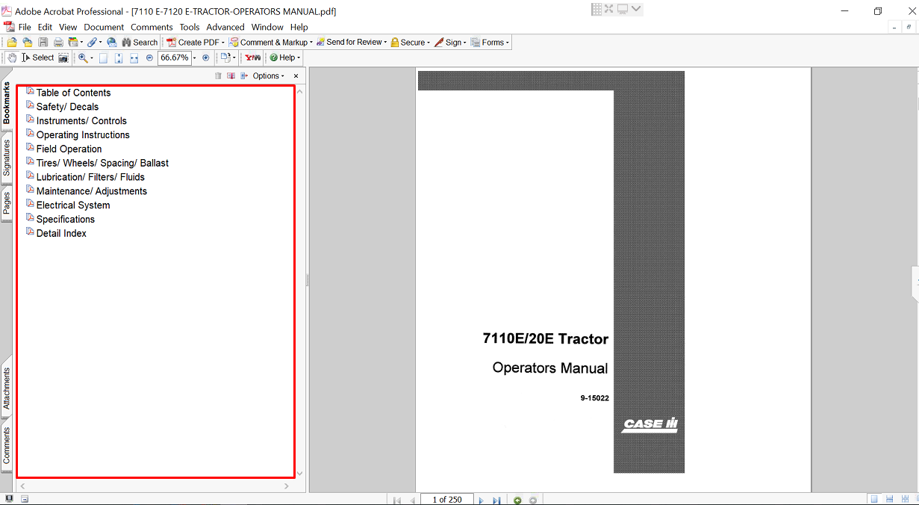
Task: Select the Hand tool in toolbar
Action: (x=12, y=58)
